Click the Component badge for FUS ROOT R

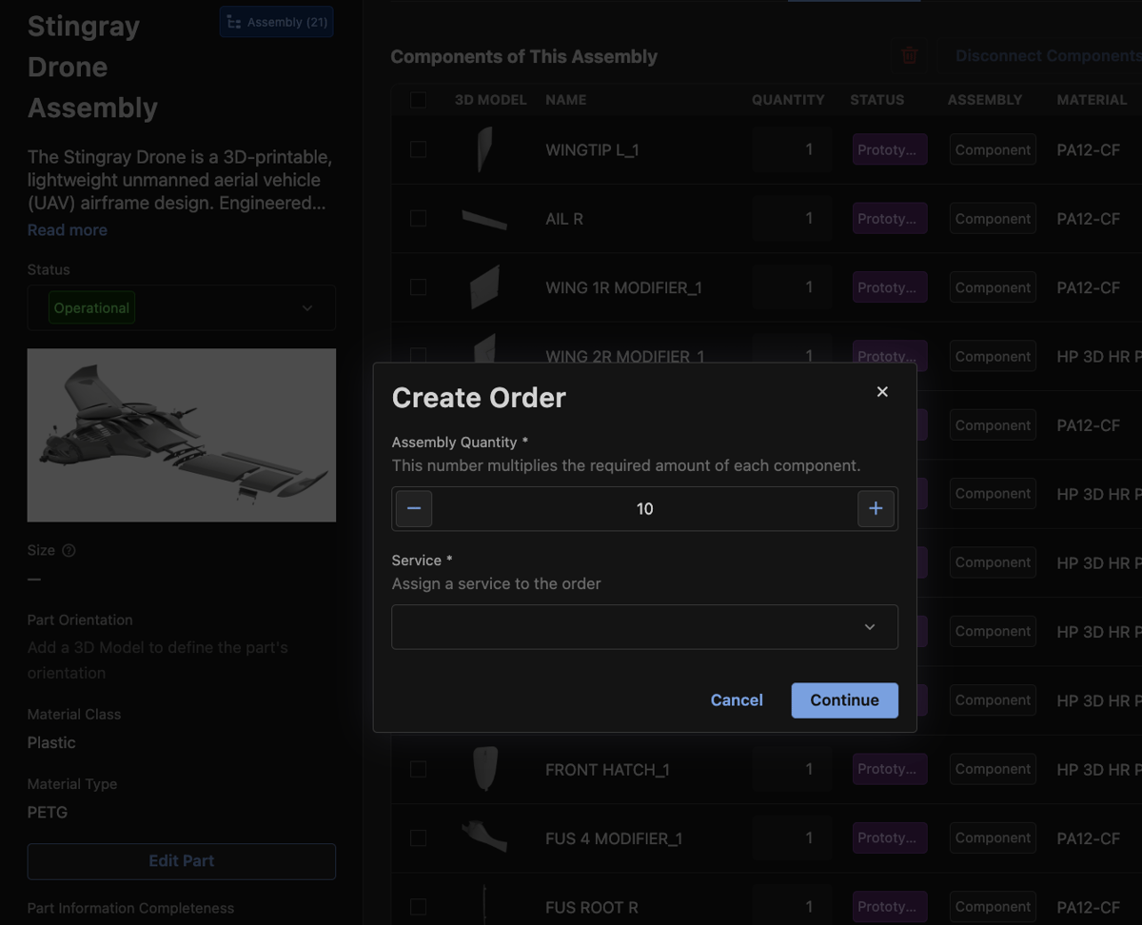point(993,907)
